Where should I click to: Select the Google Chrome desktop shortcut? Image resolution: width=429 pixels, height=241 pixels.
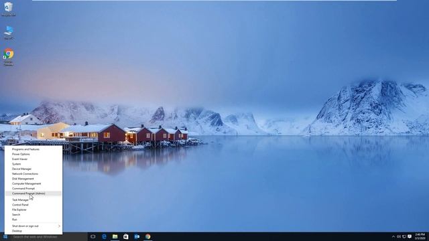click(9, 58)
